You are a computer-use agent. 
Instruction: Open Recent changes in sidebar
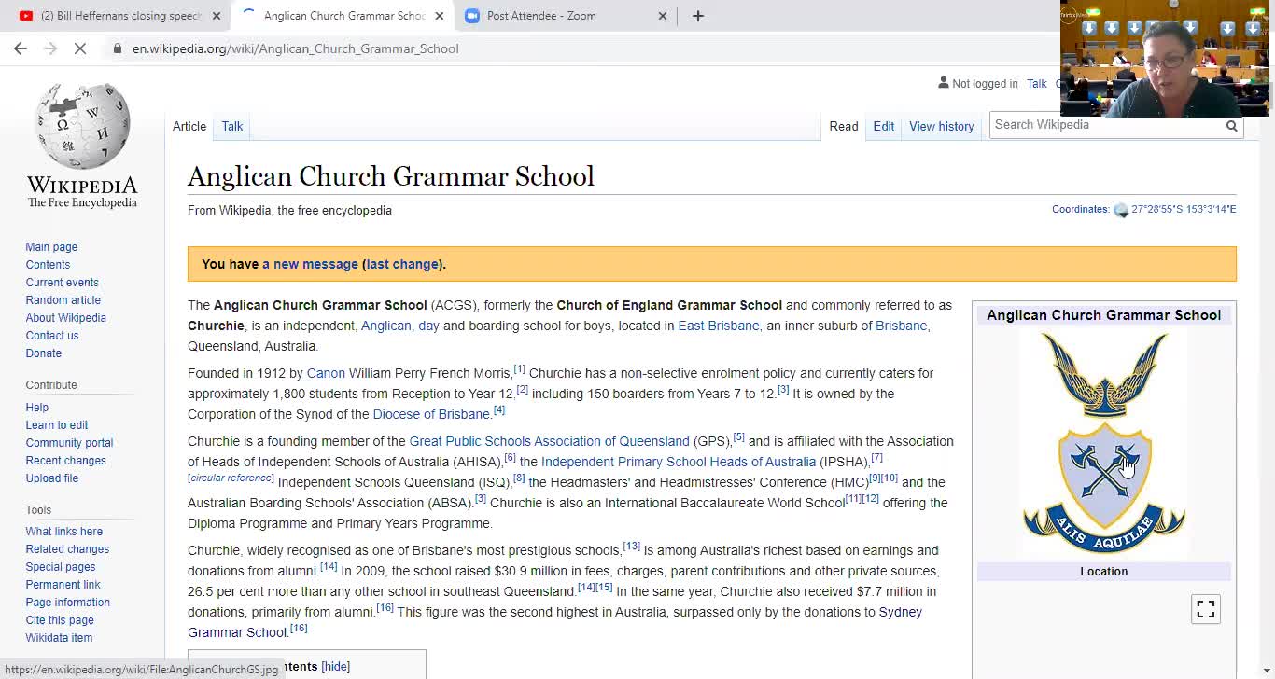[65, 461]
